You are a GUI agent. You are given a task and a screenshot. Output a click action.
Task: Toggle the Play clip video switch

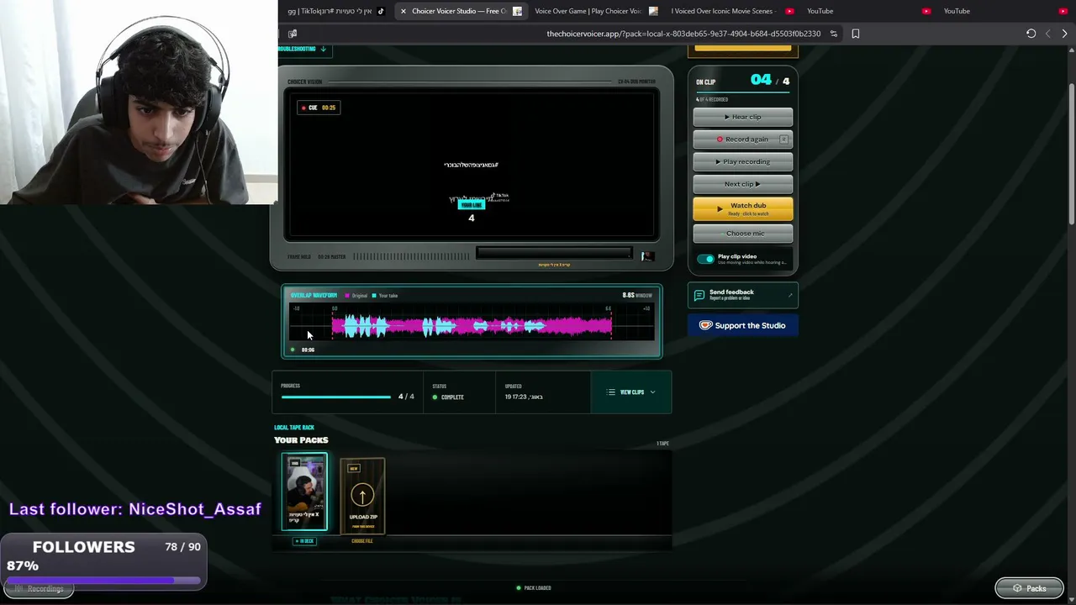coord(705,259)
